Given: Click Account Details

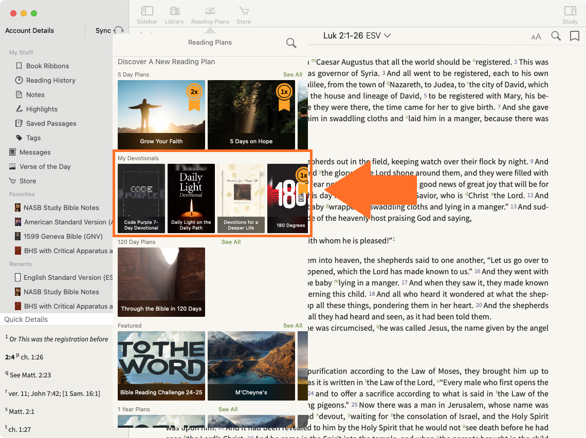Looking at the screenshot, I should (x=29, y=31).
